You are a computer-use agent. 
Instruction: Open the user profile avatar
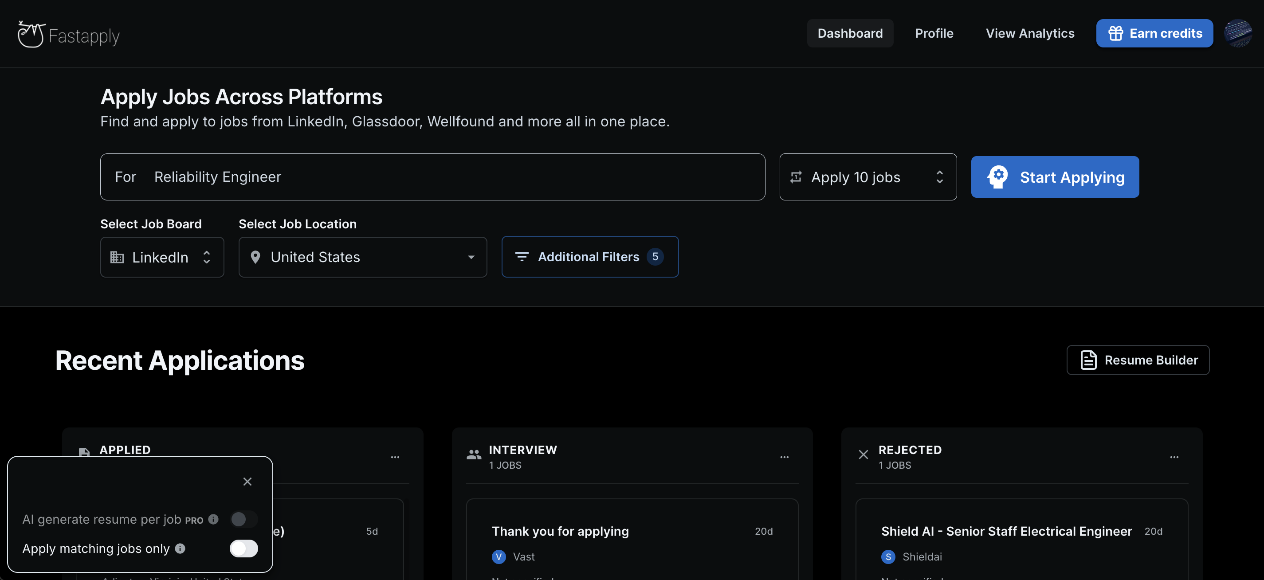[x=1237, y=33]
